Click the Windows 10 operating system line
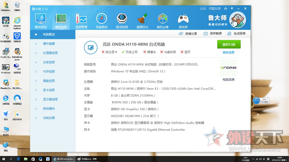289x162 pixels. pyautogui.click(x=138, y=71)
